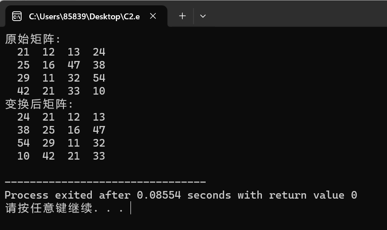This screenshot has width=387, height=230.
Task: Click 10 in the original matrix last row
Action: tap(99, 91)
